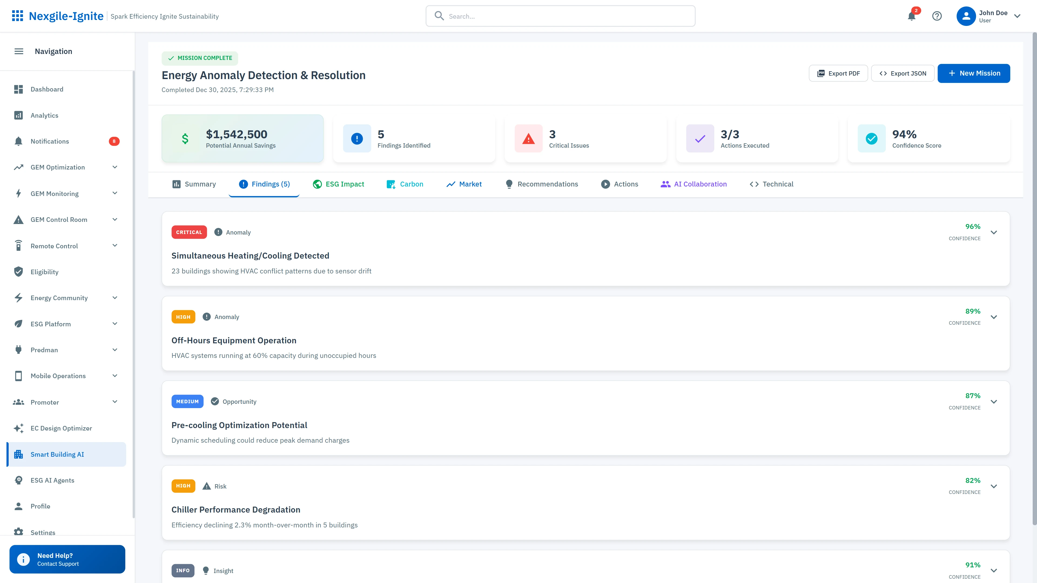This screenshot has height=583, width=1037.
Task: Collapse navigation using the hamburger icon
Action: [x=19, y=51]
